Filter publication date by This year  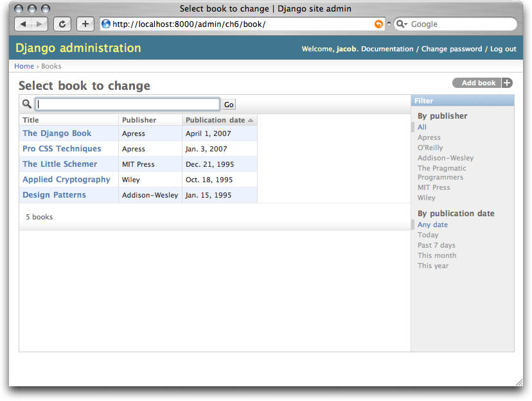pos(433,266)
